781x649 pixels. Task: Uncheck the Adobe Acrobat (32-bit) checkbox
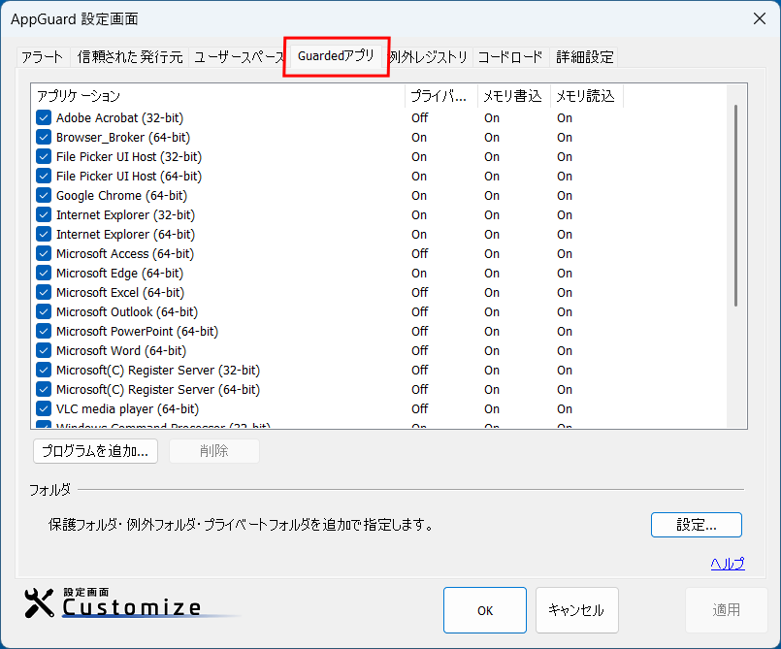(x=44, y=117)
